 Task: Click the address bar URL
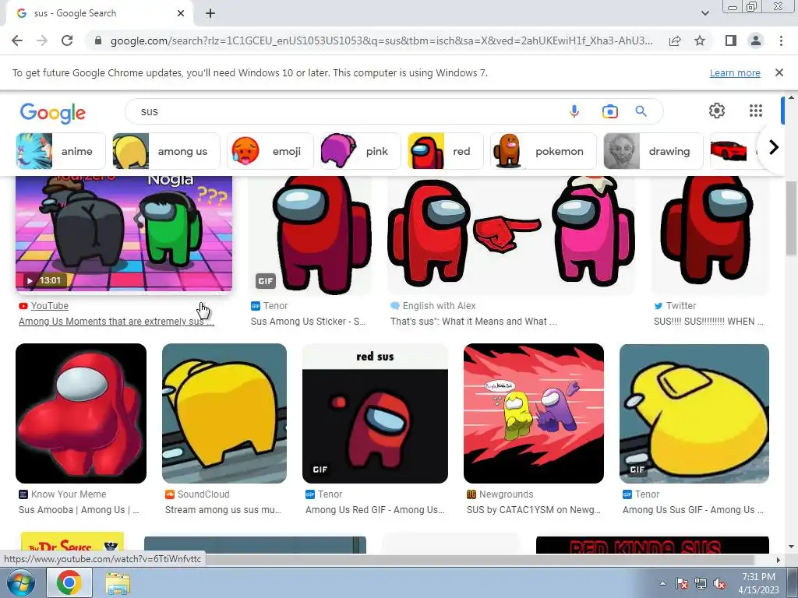pyautogui.click(x=380, y=40)
